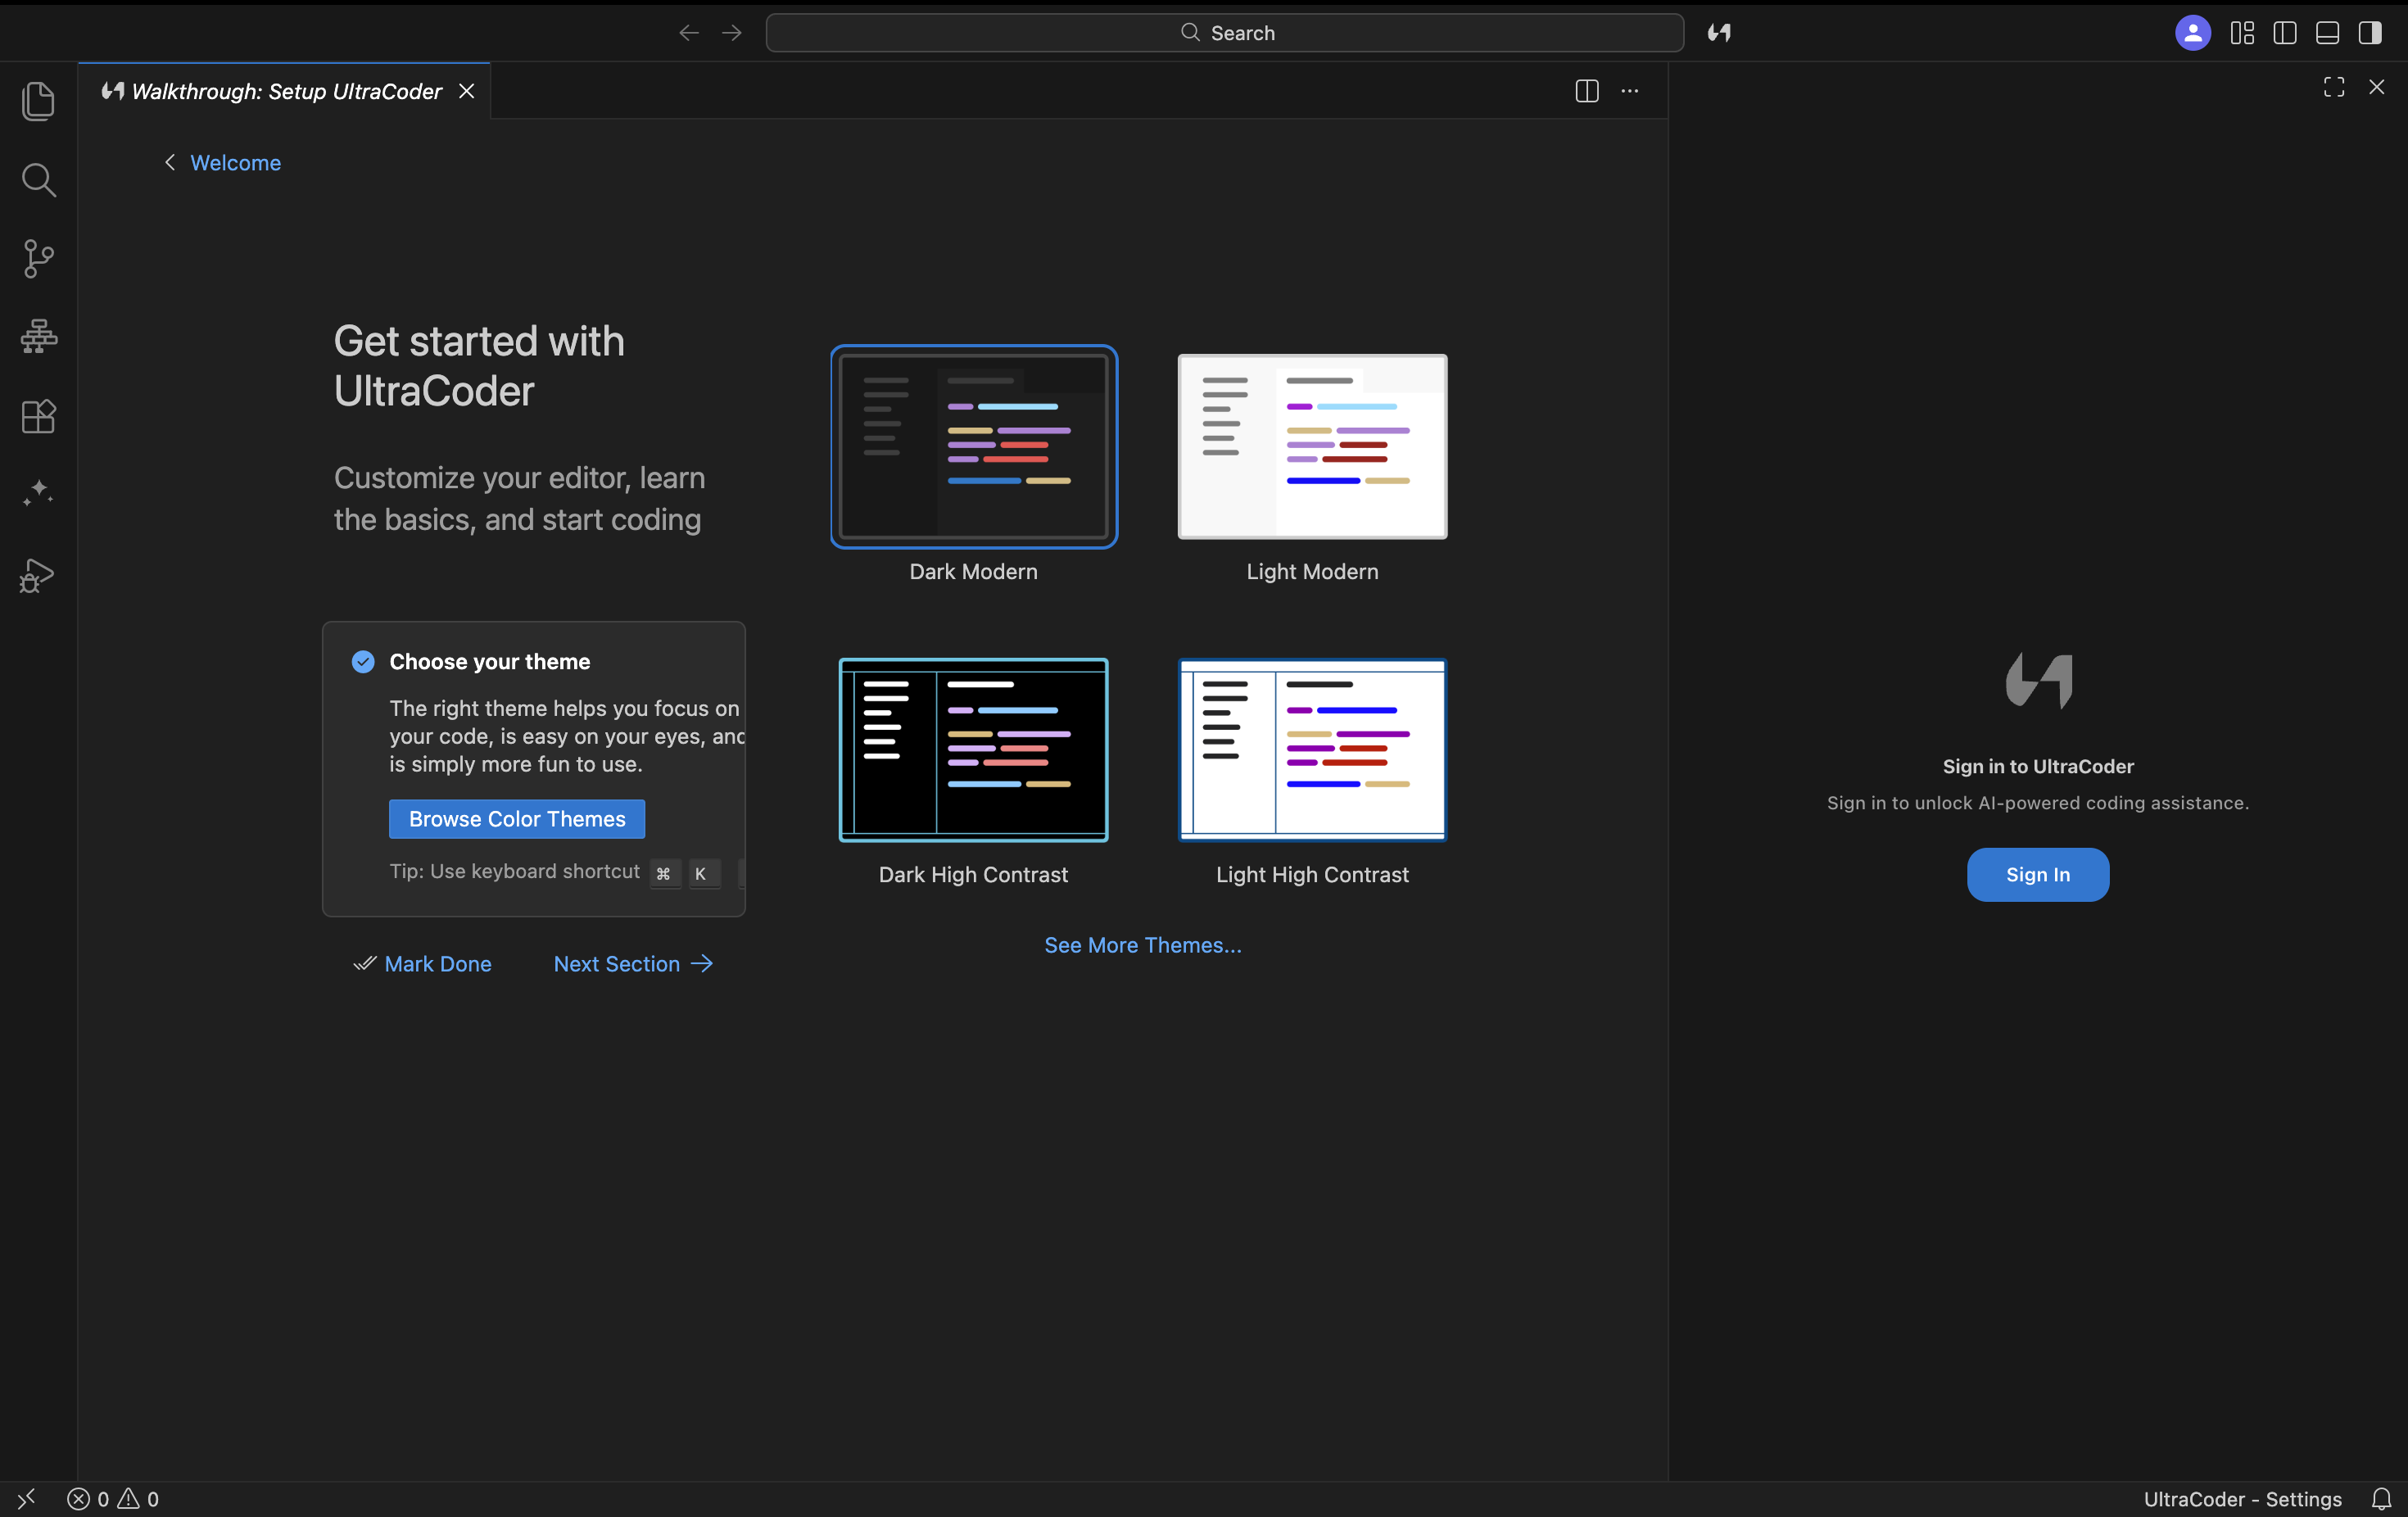Open the Search view in activity bar
This screenshot has width=2408, height=1517.
38,180
